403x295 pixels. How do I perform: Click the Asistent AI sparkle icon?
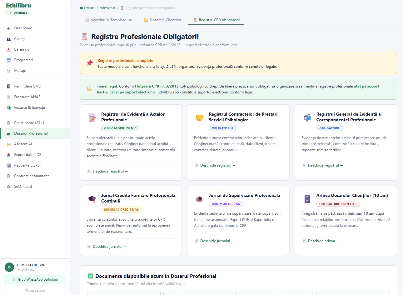click(9, 144)
